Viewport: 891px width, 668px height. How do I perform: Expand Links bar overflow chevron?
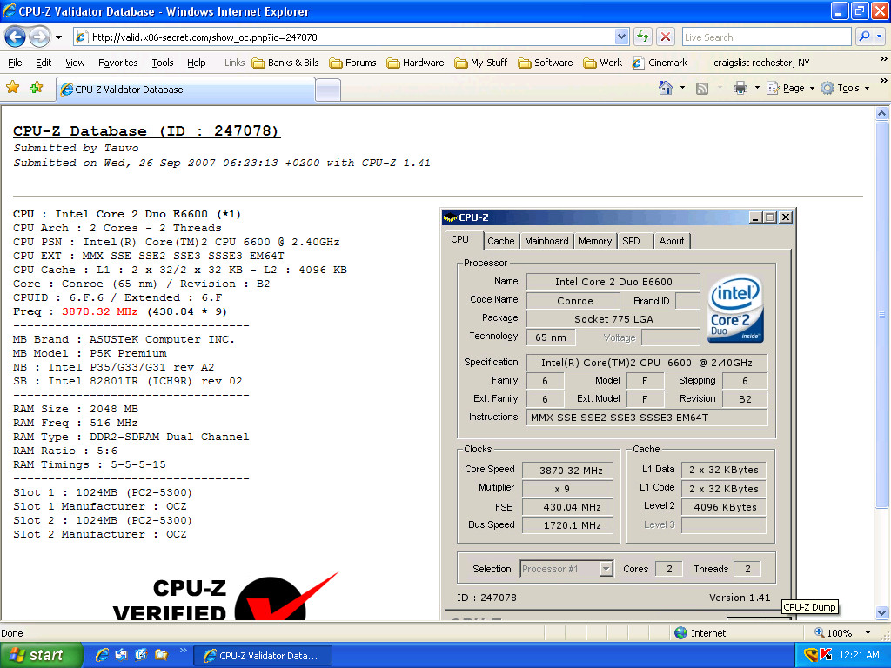[x=884, y=58]
